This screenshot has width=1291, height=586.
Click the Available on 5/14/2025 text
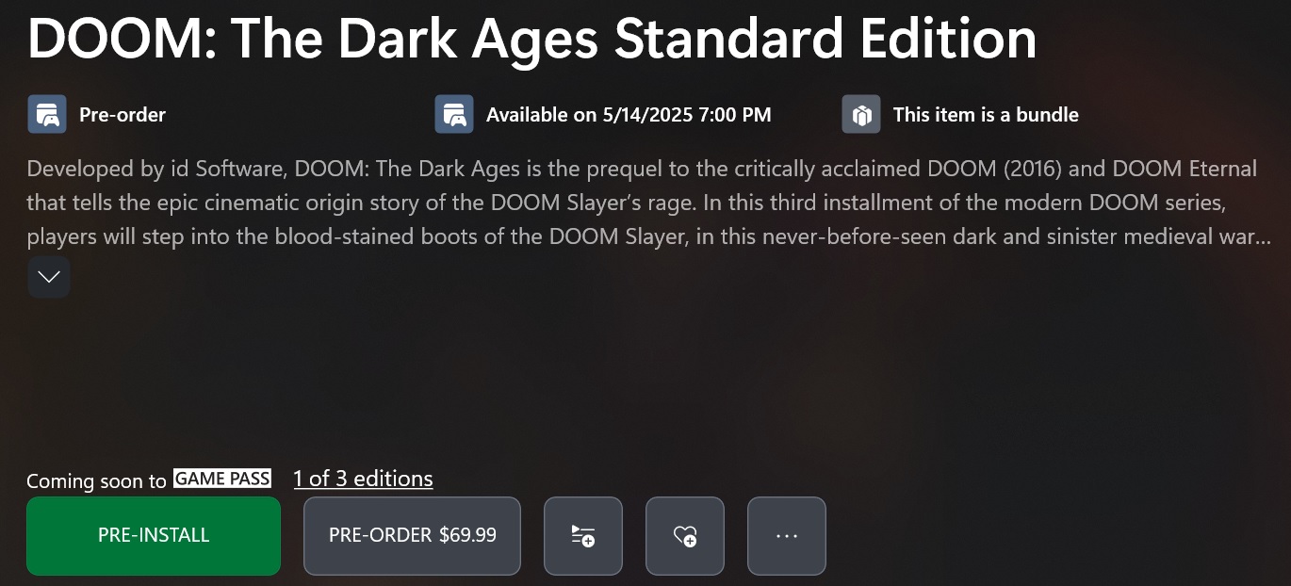(629, 115)
